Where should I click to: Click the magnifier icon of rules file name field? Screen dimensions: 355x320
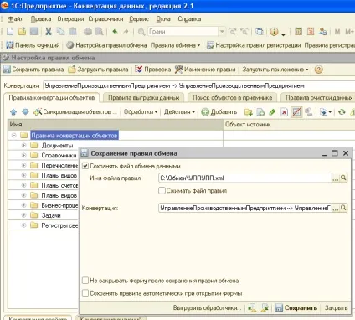pos(343,178)
